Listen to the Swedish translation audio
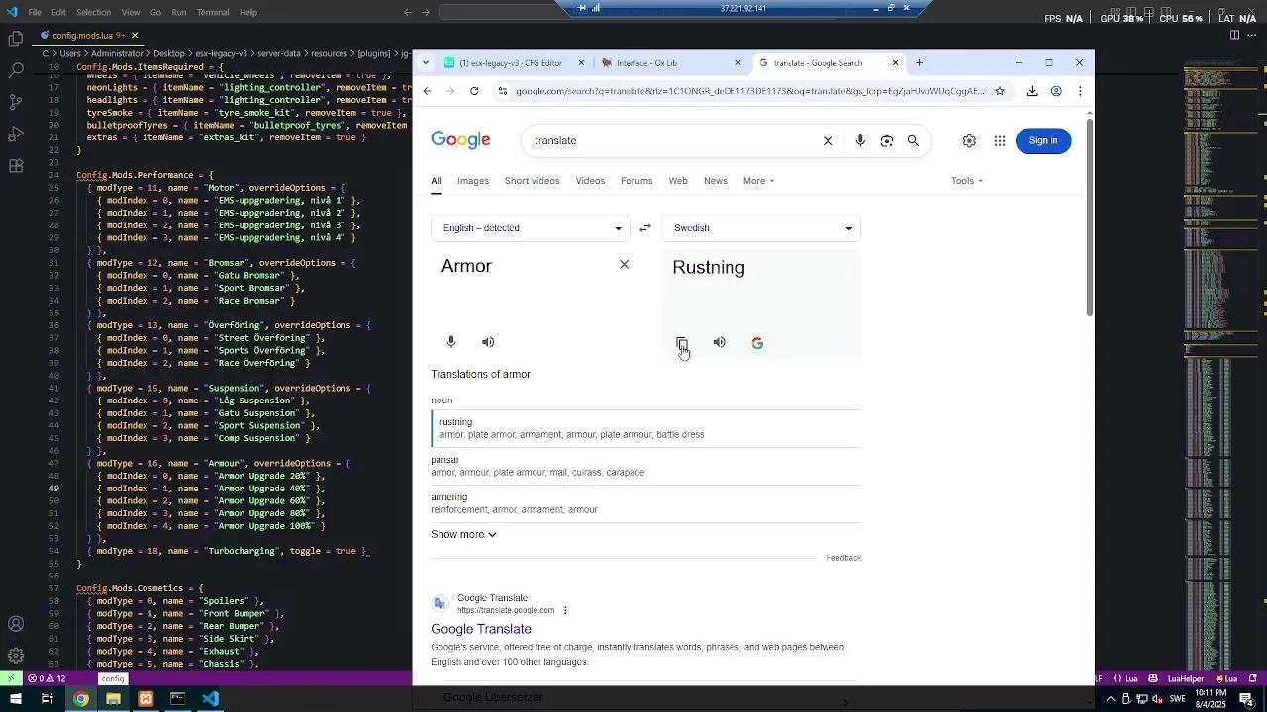The height and width of the screenshot is (712, 1267). click(720, 342)
